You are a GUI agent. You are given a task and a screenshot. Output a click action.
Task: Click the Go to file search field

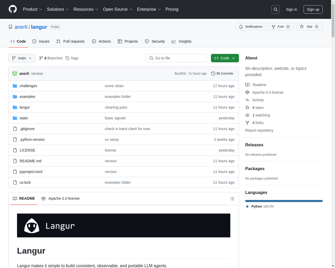tap(176, 58)
